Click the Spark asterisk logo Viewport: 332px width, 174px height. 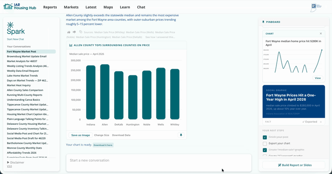coord(10,25)
